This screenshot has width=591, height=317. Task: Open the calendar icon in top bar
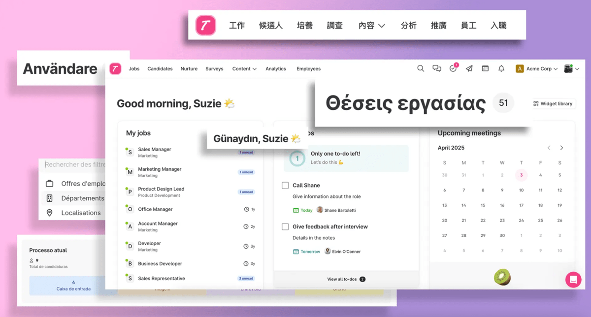(485, 69)
